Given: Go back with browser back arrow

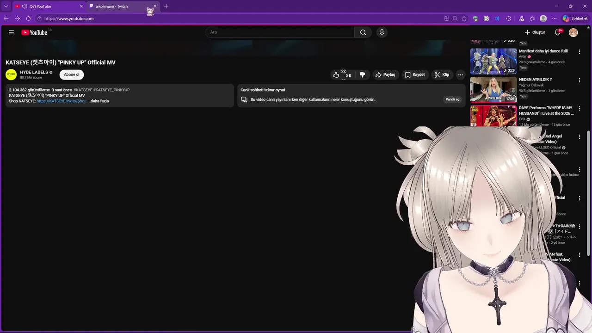Looking at the screenshot, I should [6, 18].
